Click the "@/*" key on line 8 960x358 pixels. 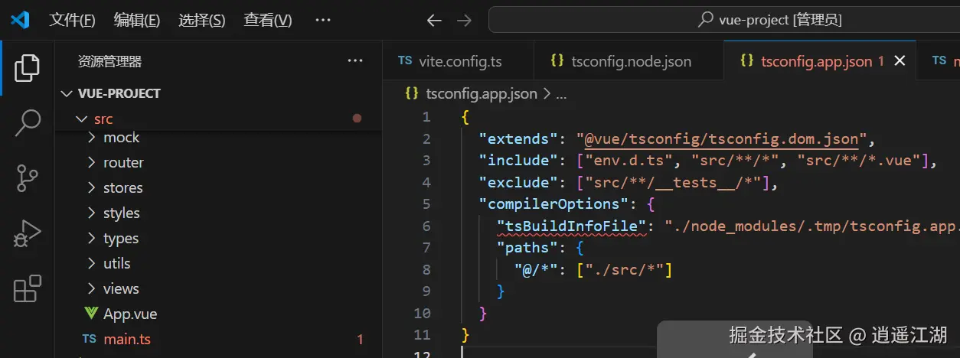tap(537, 269)
